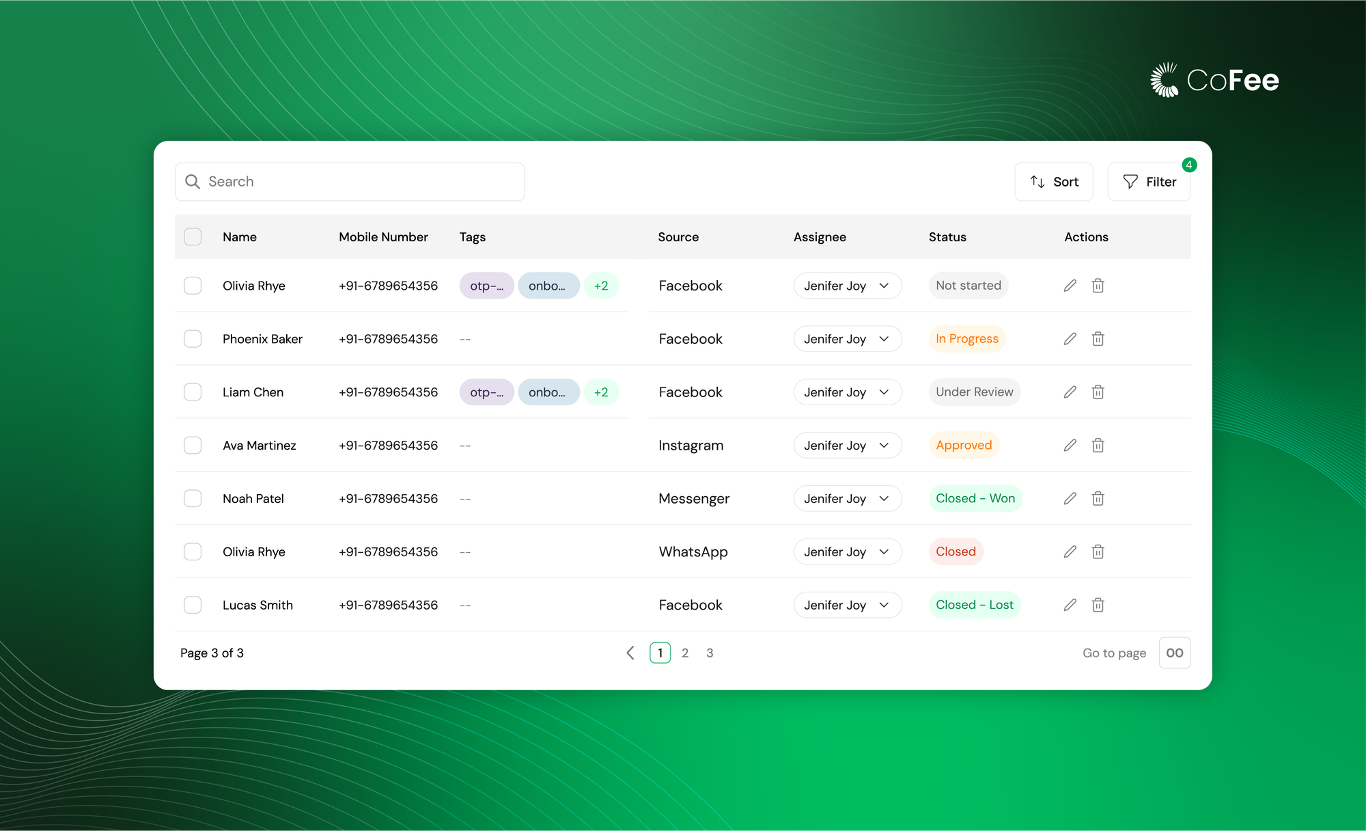
Task: Edit Ava Martinez with the pencil icon
Action: tap(1070, 445)
